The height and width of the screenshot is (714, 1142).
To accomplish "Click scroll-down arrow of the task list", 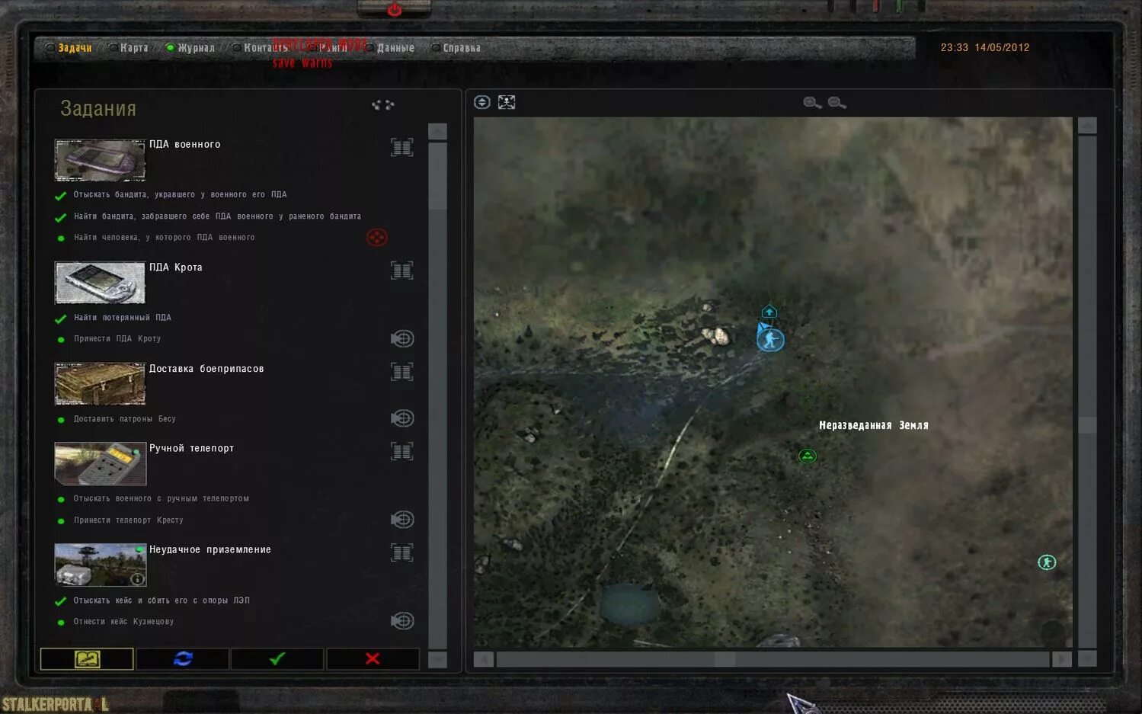I will point(437,660).
